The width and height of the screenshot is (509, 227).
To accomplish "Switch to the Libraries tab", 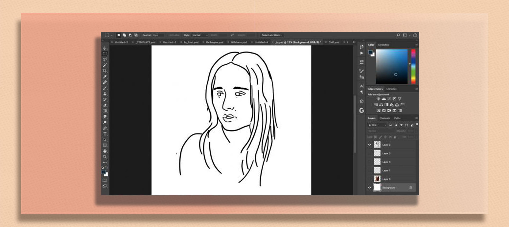I will (391, 89).
